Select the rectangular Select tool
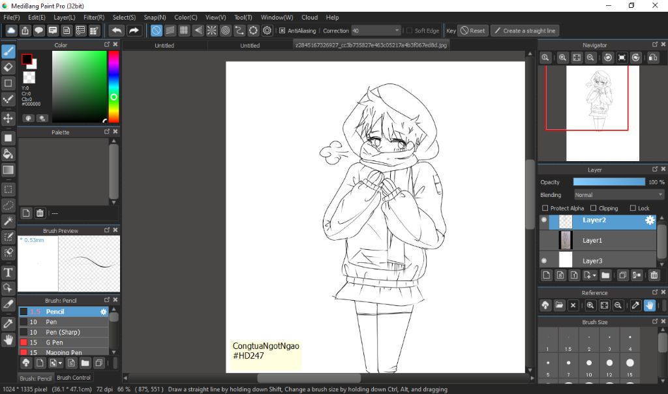 8,189
